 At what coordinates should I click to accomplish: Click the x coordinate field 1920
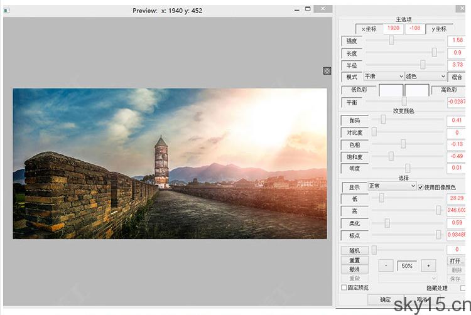pos(393,28)
